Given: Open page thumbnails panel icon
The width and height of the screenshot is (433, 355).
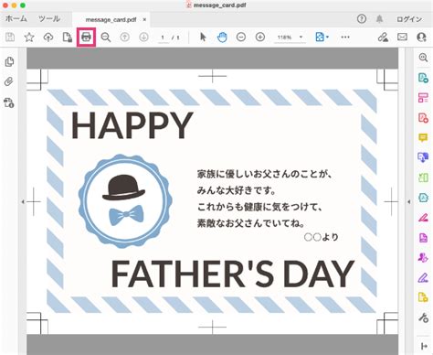Looking at the screenshot, I should (x=9, y=62).
